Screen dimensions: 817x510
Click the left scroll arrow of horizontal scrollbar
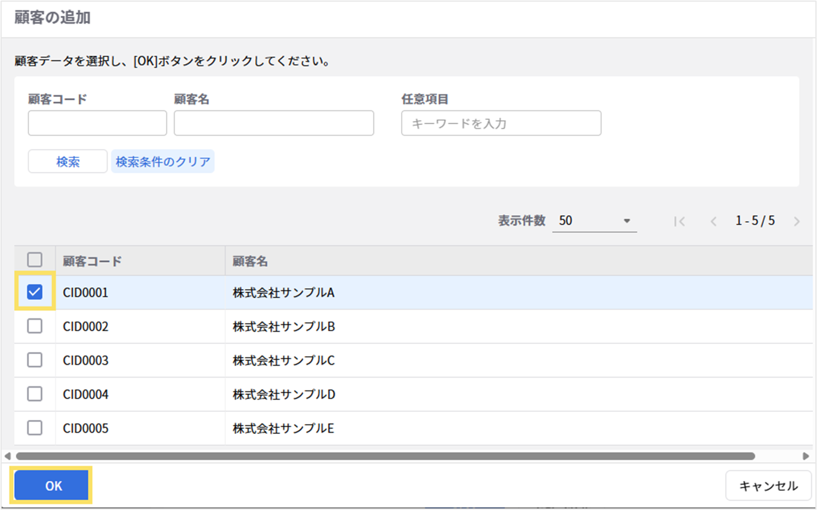pos(7,456)
